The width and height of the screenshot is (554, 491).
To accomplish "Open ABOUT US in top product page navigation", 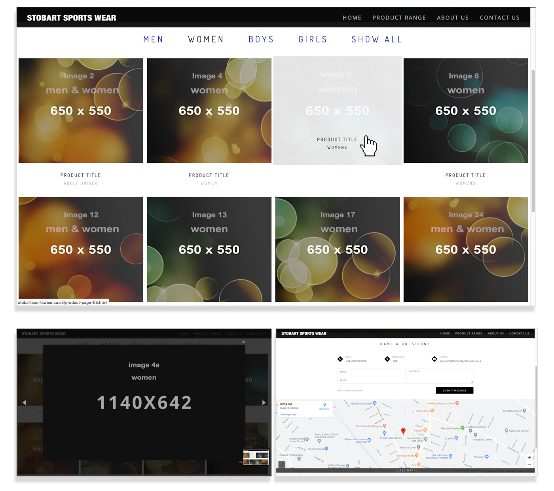I will click(453, 17).
